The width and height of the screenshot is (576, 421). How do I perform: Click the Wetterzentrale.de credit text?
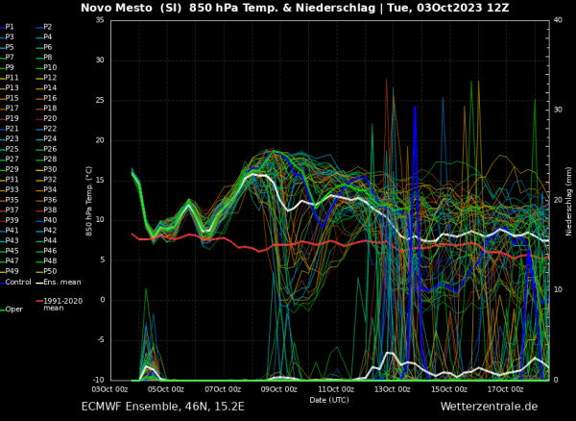pos(489,407)
